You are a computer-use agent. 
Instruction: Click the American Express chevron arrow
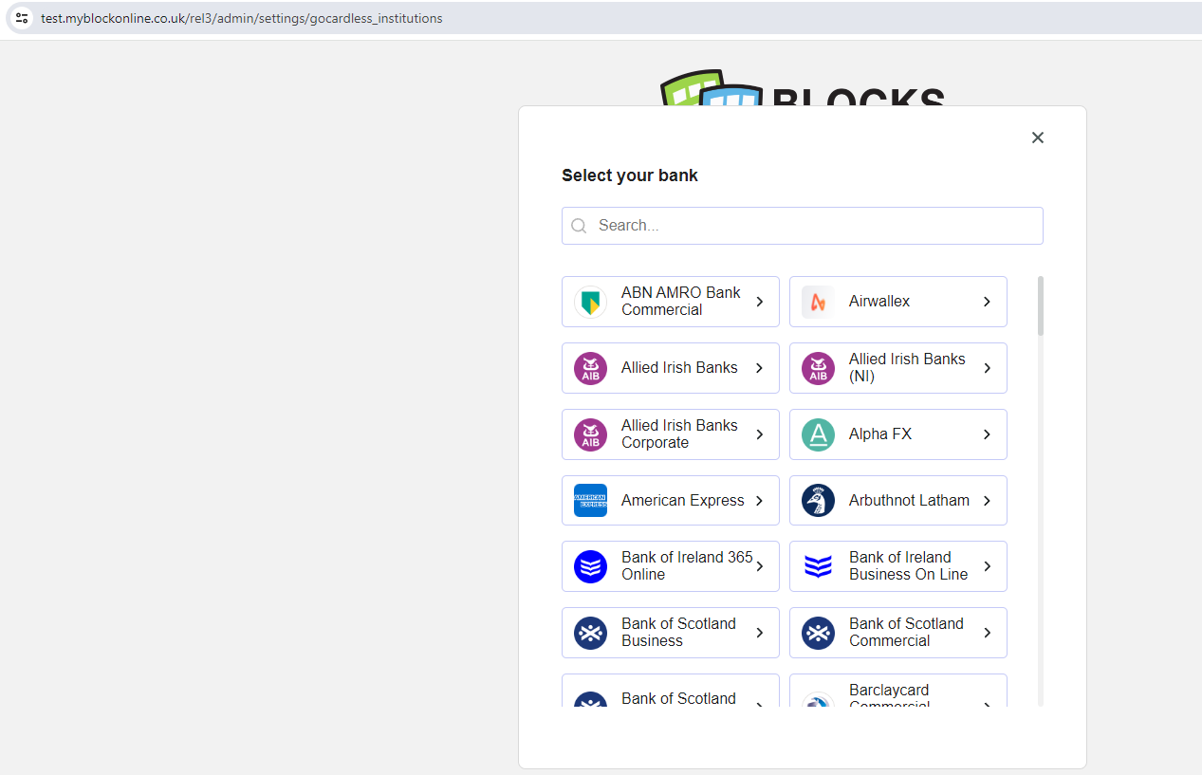760,501
